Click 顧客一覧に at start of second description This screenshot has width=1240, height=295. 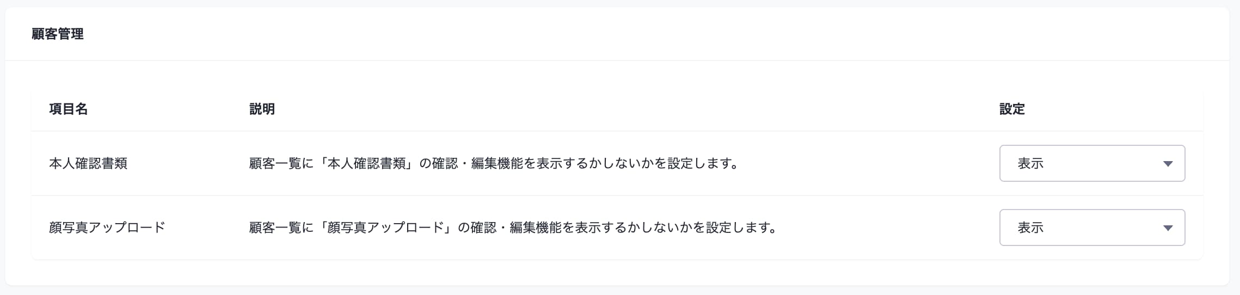281,228
